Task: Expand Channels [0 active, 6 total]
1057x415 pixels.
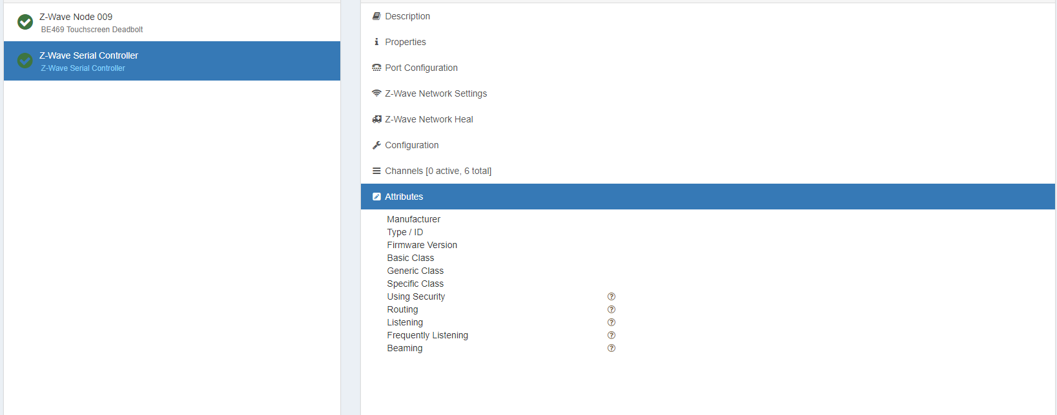Action: click(x=708, y=171)
